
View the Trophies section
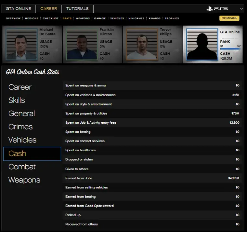coord(172,19)
